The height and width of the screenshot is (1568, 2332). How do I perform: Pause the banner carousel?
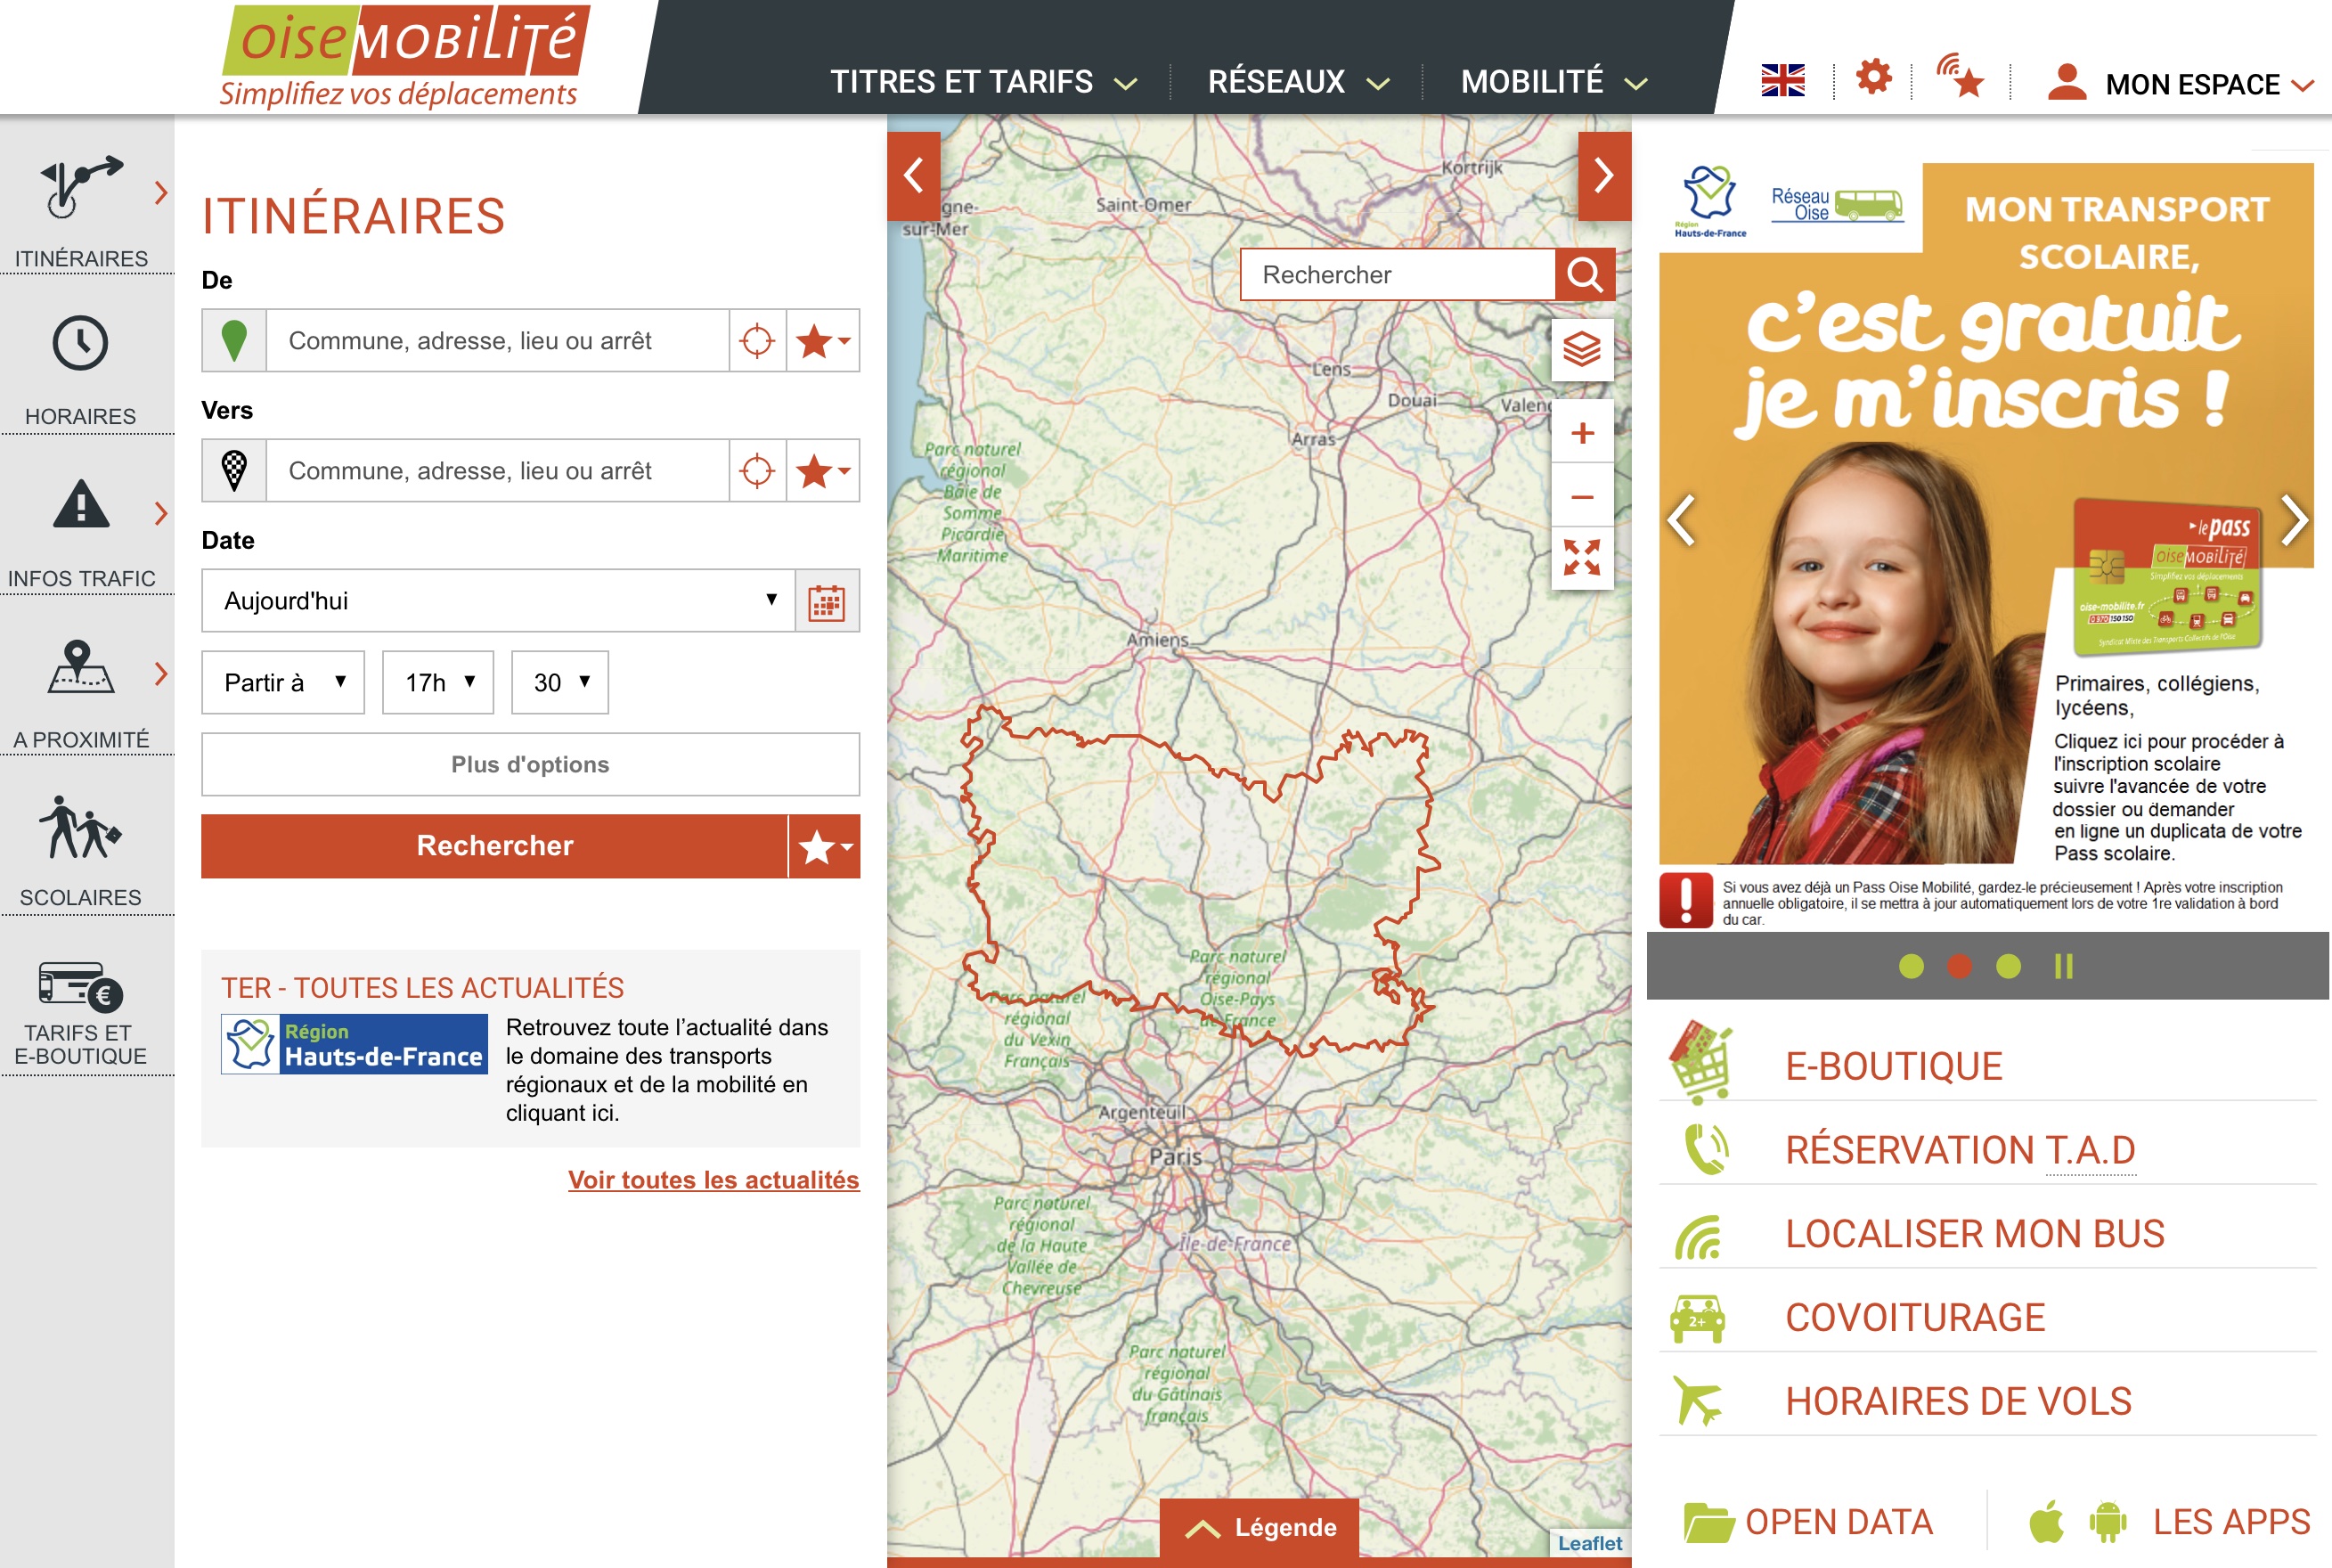2063,966
